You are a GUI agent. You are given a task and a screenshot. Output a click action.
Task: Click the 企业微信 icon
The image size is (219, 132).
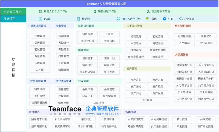click(181, 19)
